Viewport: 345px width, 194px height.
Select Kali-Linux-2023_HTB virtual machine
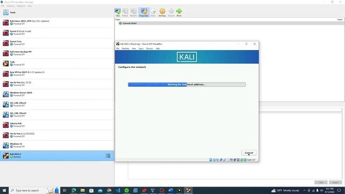click(57, 23)
